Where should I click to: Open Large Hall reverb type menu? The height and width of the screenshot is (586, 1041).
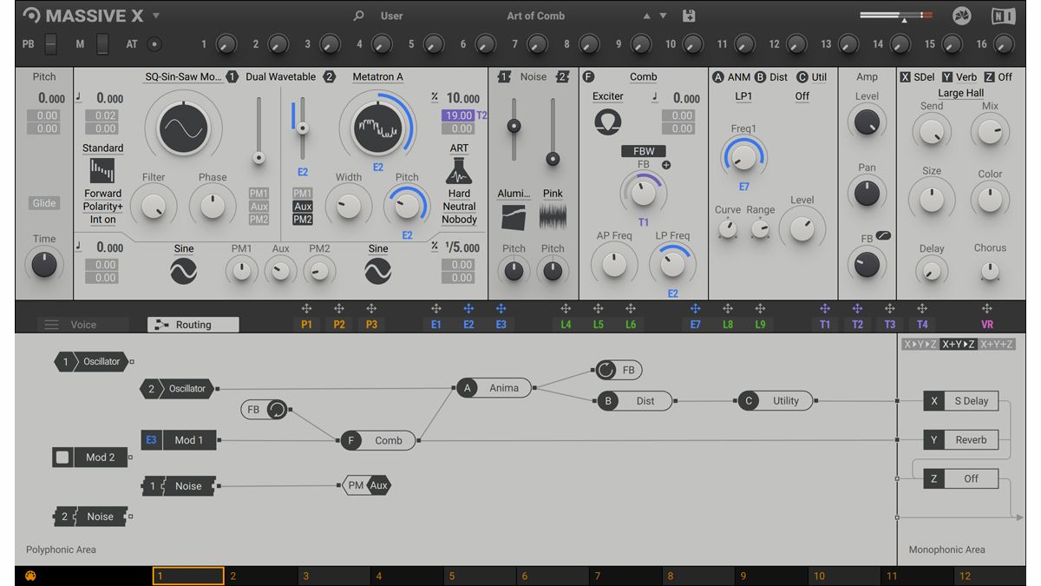(x=960, y=93)
